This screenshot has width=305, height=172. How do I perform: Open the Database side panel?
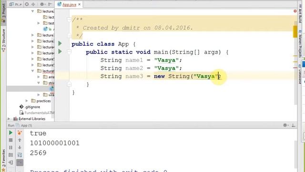click(x=300, y=75)
